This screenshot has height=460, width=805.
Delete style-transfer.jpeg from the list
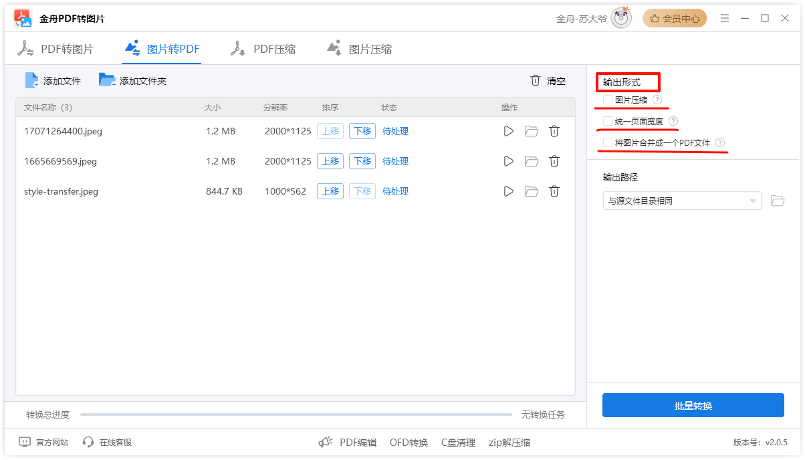click(x=554, y=191)
